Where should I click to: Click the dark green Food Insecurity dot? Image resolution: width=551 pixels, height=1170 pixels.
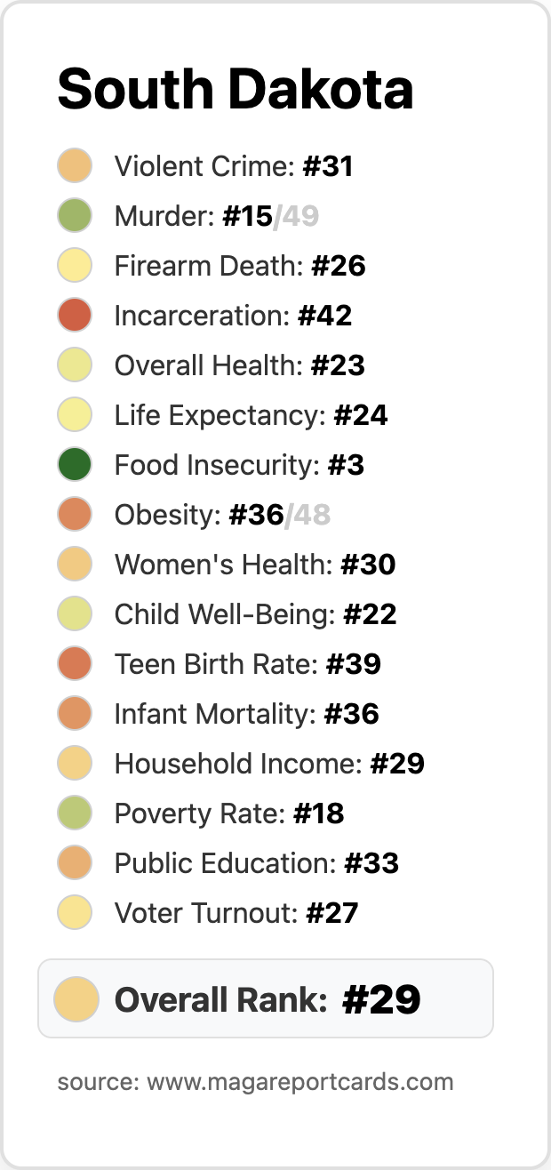[x=76, y=465]
